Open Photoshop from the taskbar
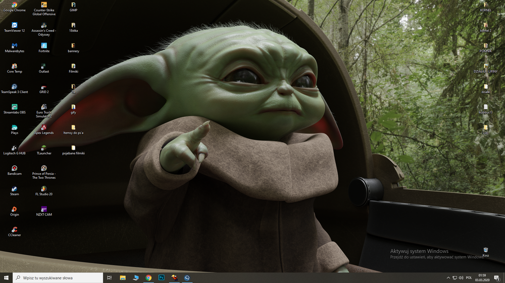Viewport: 505px width, 283px height. pos(162,278)
